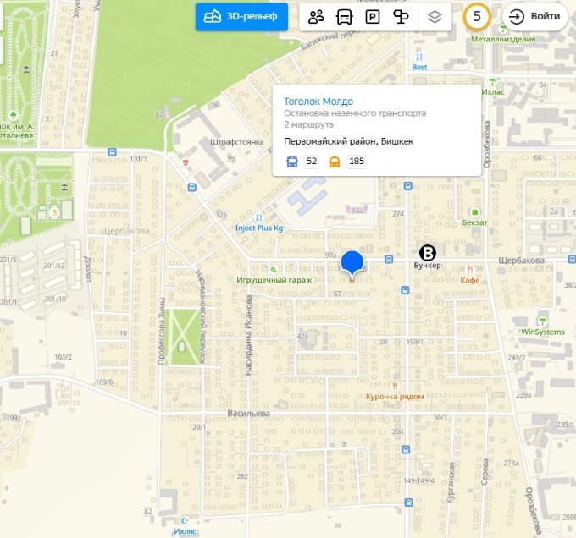This screenshot has height=538, width=576.
Task: Select bus route 52 in popup
Action: tap(311, 162)
